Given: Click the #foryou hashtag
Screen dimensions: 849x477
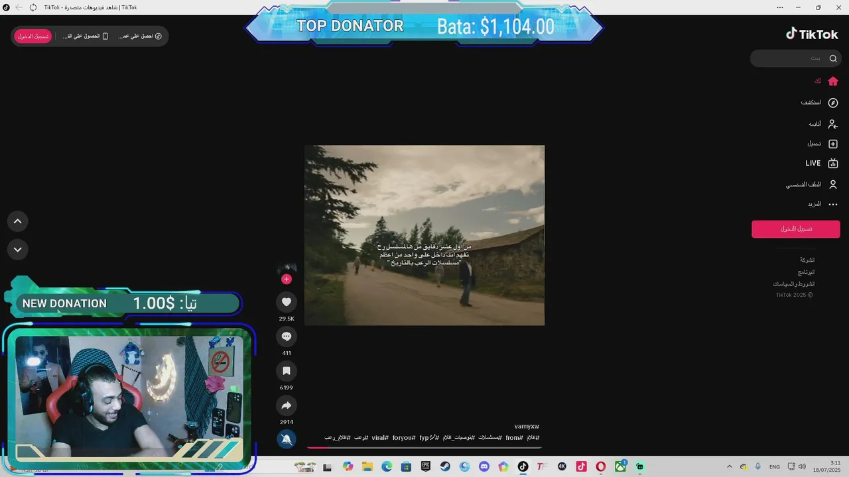Looking at the screenshot, I should (404, 438).
